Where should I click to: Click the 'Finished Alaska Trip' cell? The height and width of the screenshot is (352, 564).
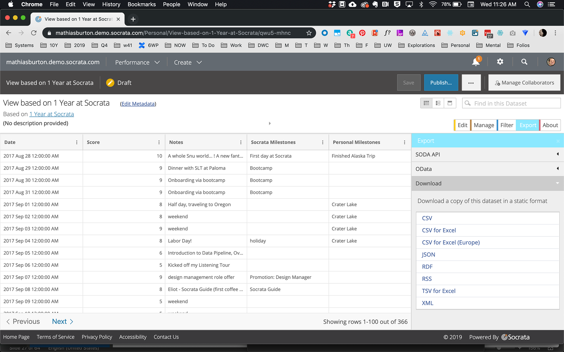[370, 156]
